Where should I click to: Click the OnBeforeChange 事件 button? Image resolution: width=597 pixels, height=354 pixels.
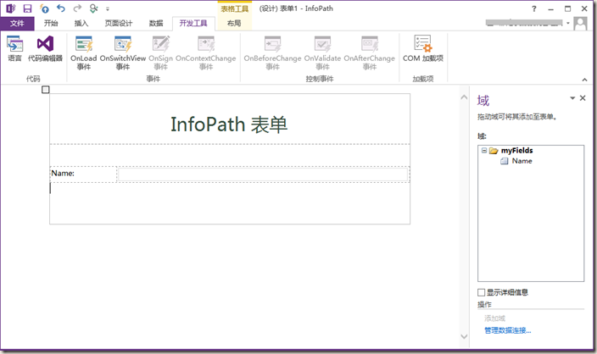[272, 53]
